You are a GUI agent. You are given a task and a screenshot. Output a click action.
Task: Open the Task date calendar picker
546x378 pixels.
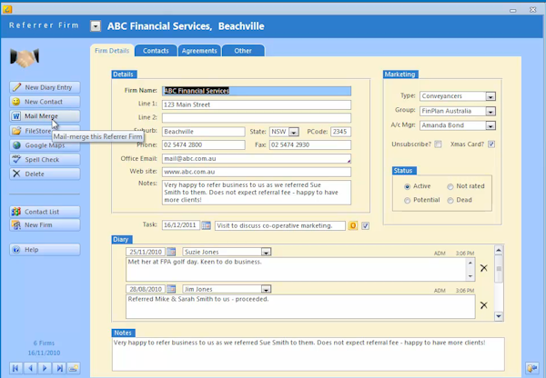click(x=207, y=225)
